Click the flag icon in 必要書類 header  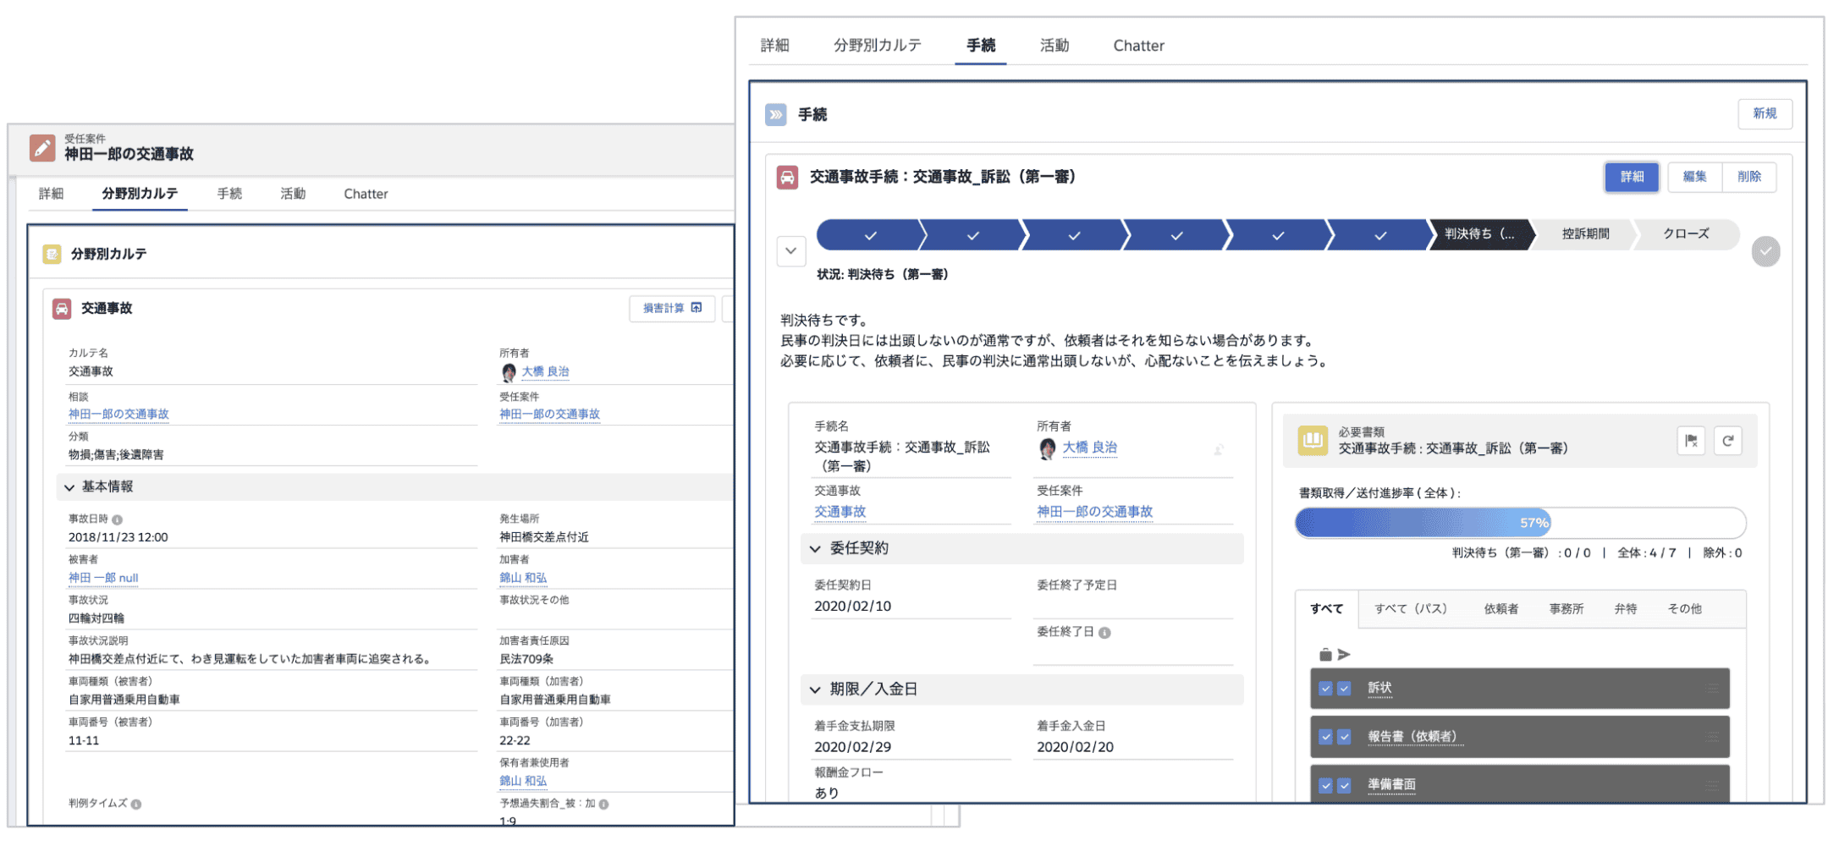tap(1690, 441)
